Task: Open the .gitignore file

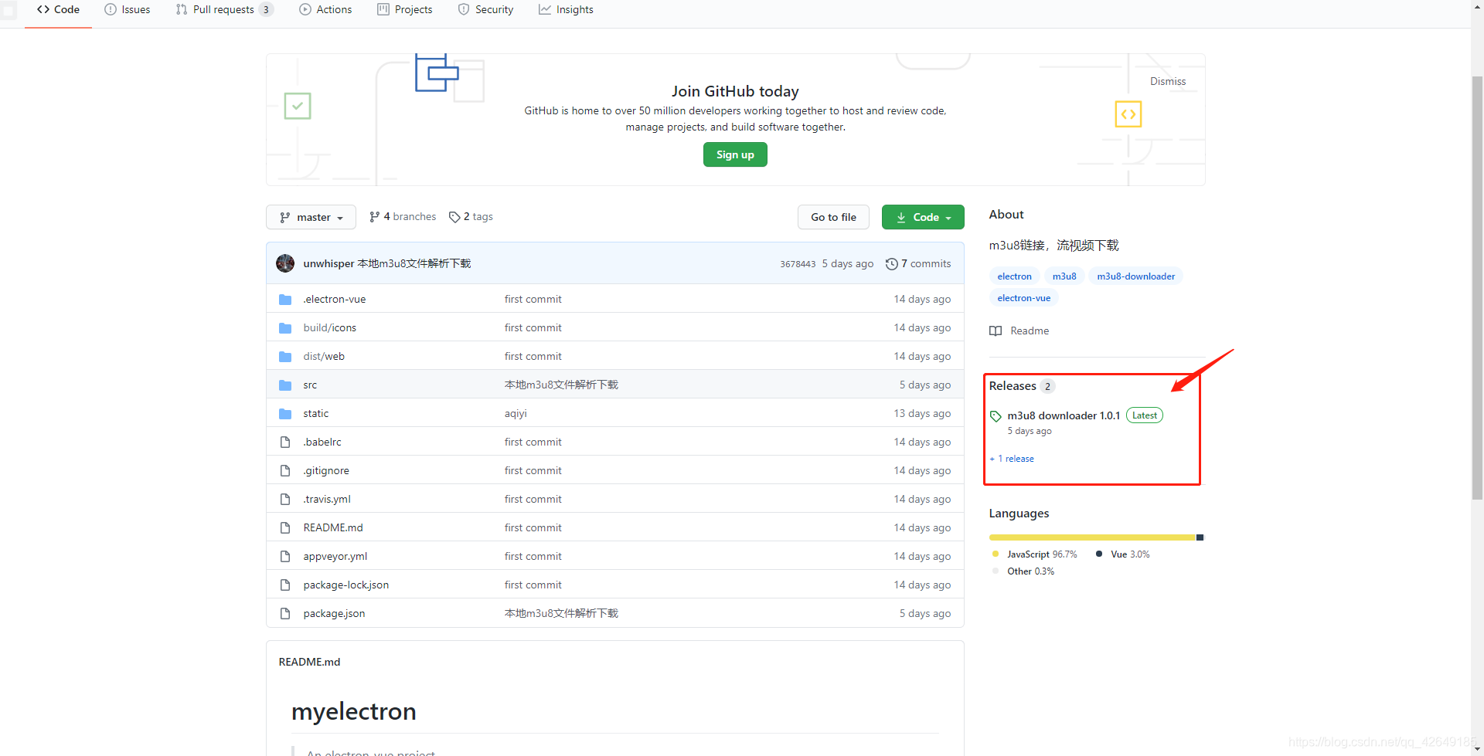Action: [326, 470]
